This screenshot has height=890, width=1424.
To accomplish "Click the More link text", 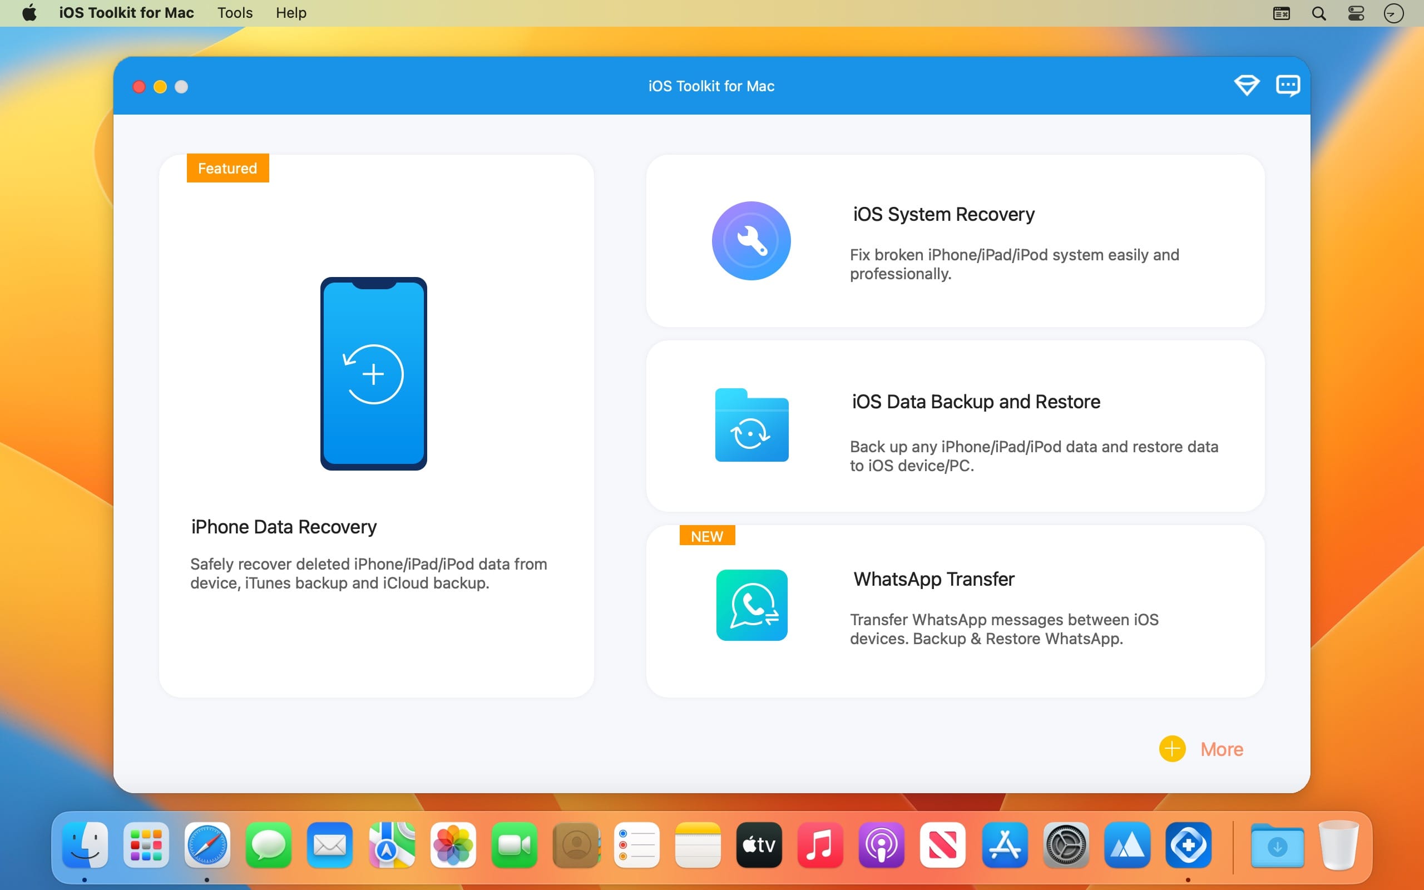I will 1222,749.
